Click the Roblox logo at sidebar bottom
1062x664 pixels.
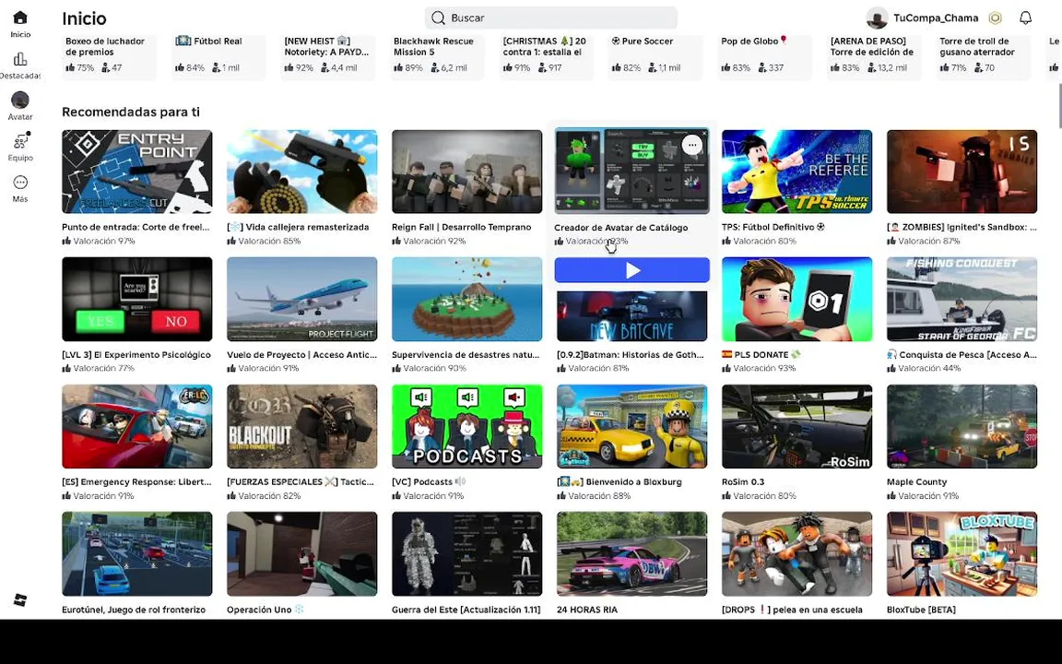pyautogui.click(x=20, y=599)
